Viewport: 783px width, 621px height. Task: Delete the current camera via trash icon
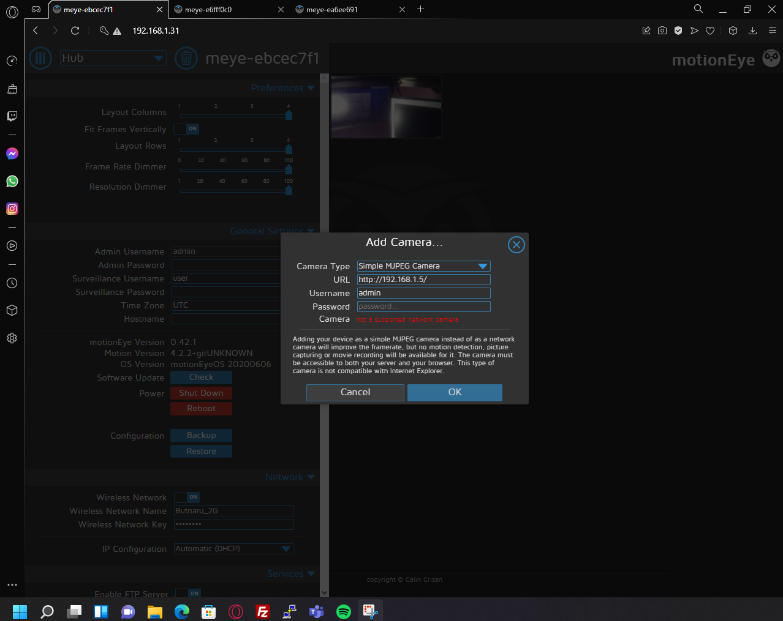pos(186,58)
